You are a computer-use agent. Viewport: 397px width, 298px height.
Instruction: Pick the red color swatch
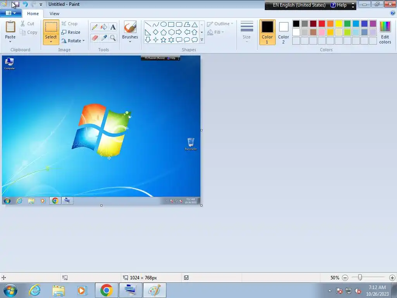point(322,24)
